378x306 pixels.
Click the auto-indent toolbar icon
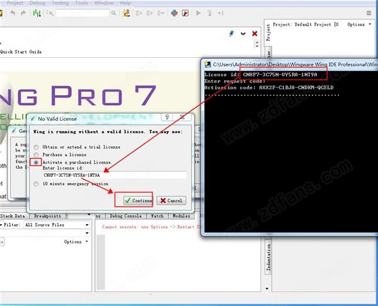(161, 13)
